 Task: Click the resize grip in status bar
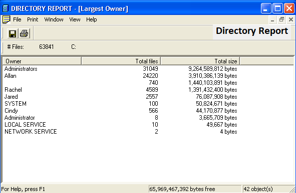pos(292,190)
